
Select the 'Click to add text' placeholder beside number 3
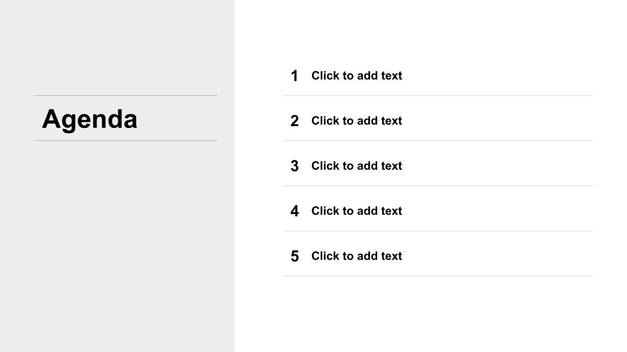(x=357, y=166)
